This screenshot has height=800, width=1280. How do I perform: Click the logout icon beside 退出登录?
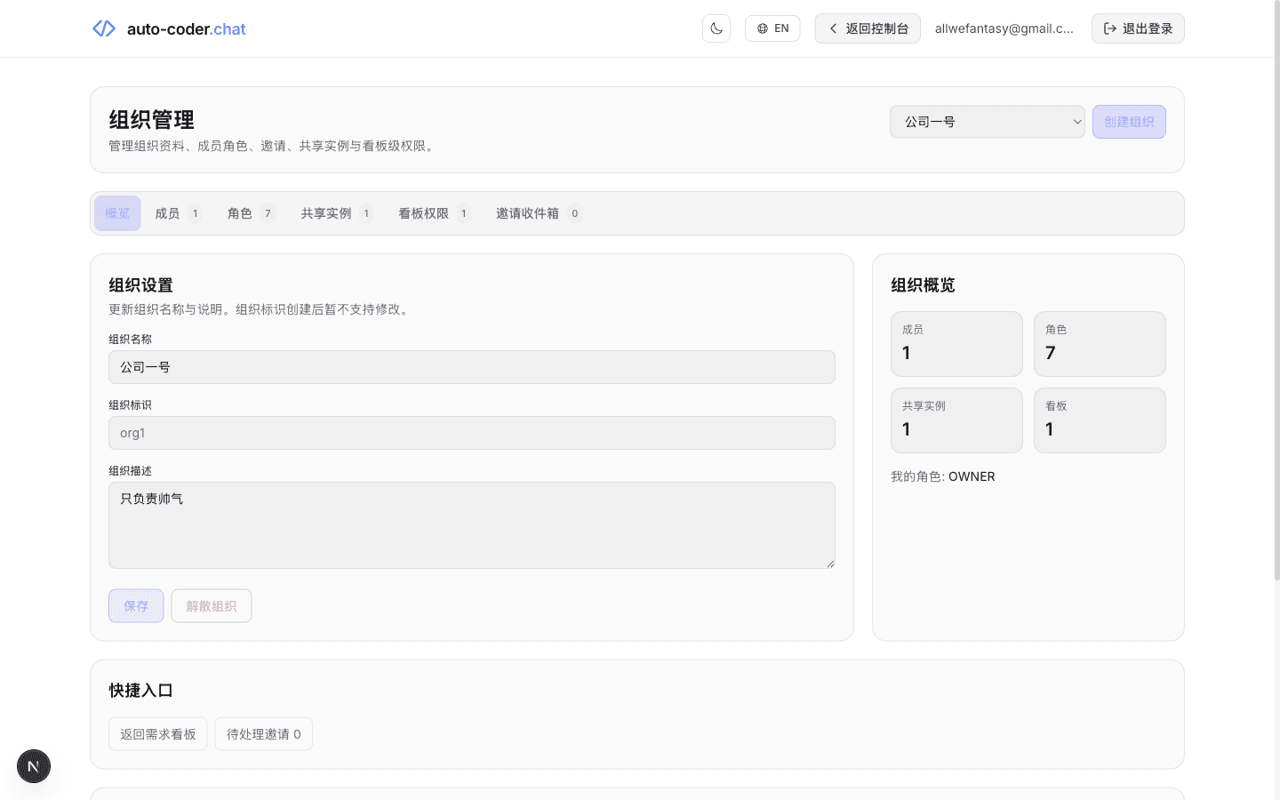pyautogui.click(x=1110, y=28)
